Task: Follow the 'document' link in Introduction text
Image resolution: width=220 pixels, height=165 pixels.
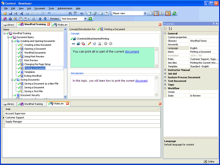Action: 141,81
